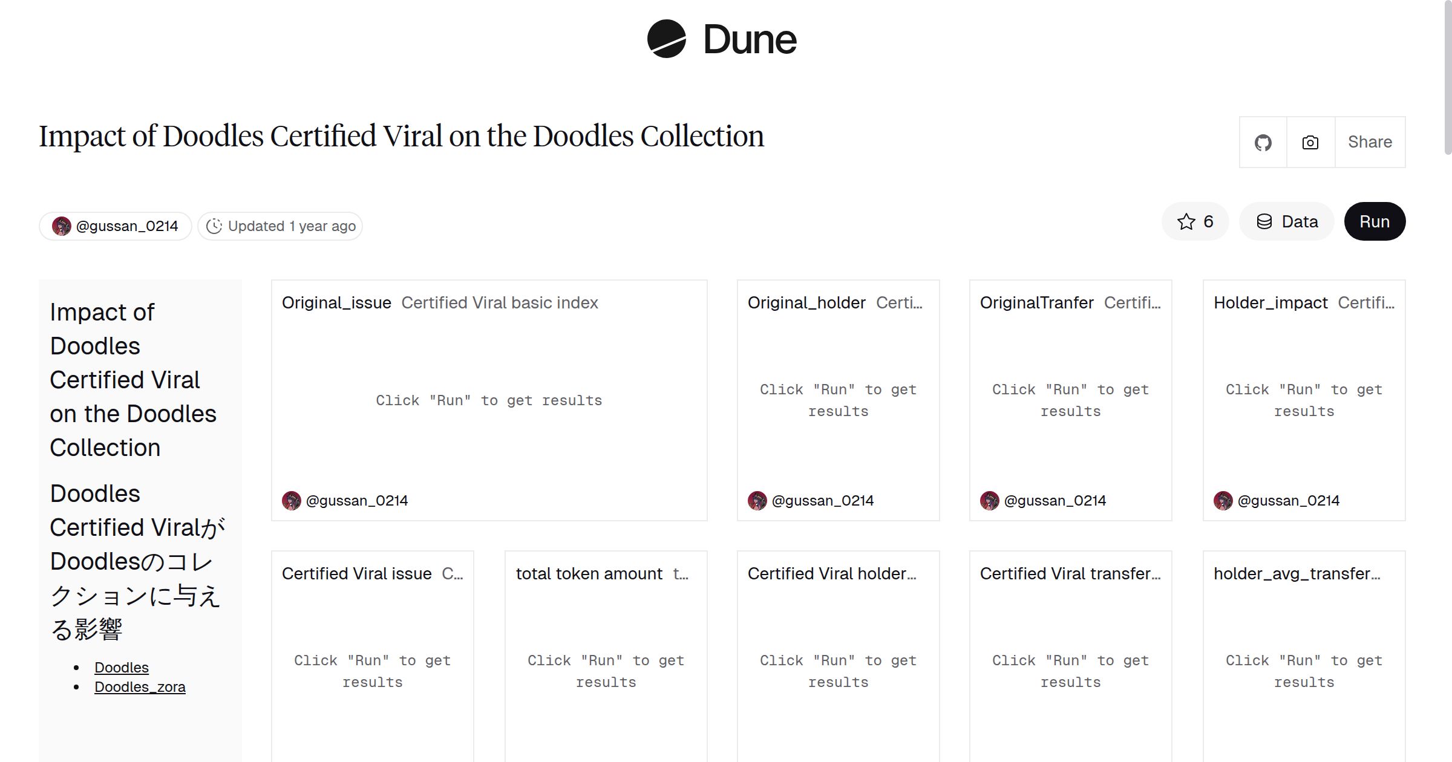Open the Doodles_zora link in the sidebar
The image size is (1452, 762).
[140, 687]
